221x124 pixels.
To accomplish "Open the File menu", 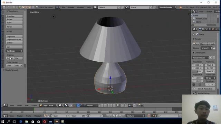I will [64, 7].
